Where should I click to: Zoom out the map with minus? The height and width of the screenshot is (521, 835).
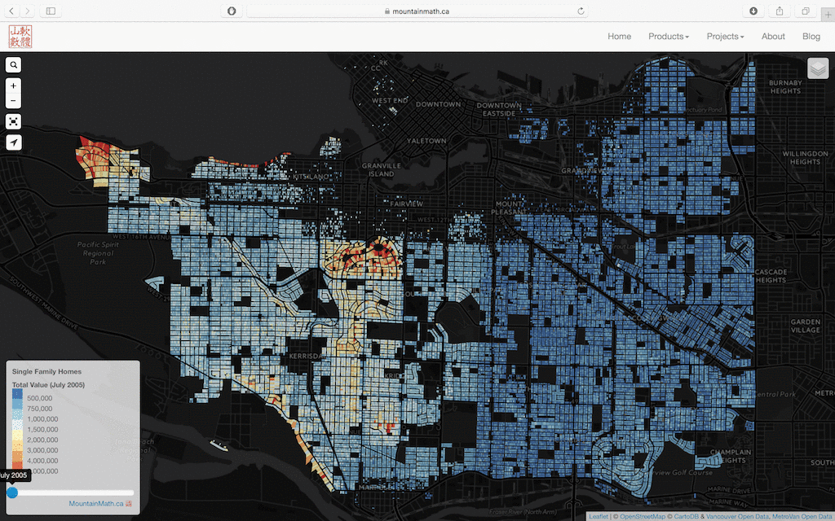[x=14, y=100]
